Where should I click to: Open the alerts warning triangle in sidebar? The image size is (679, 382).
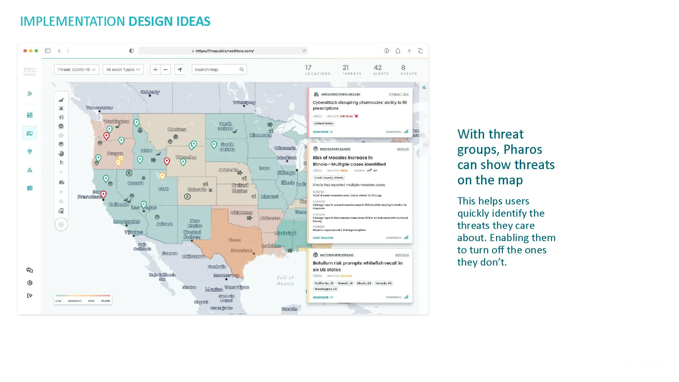tap(30, 170)
